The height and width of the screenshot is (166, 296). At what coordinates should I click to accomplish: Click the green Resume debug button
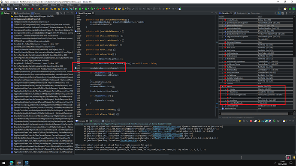(25, 9)
